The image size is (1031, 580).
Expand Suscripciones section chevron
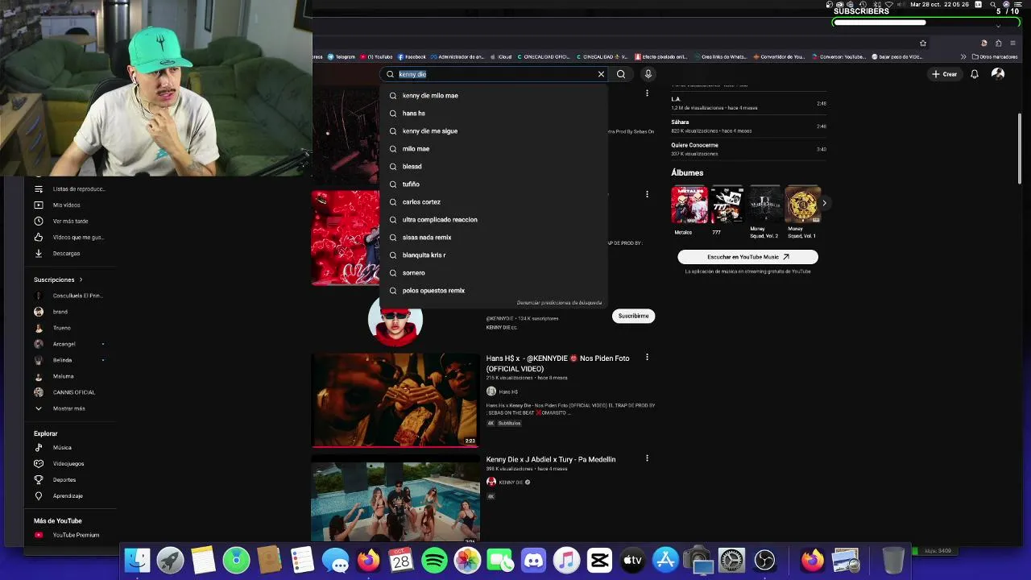(x=81, y=280)
